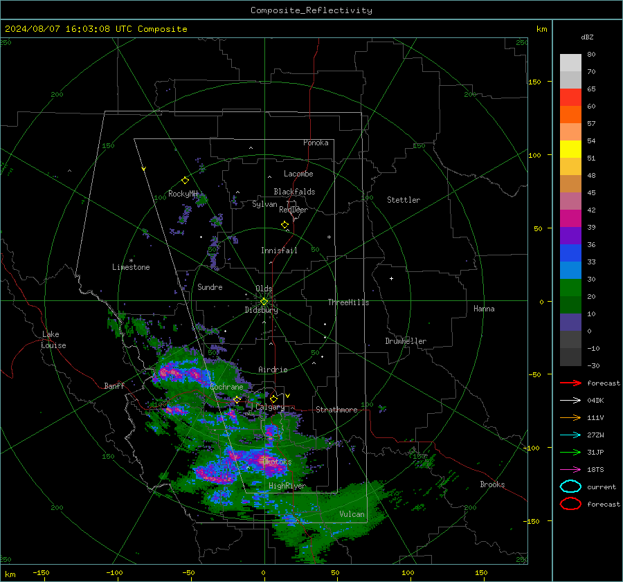Click the Didsbury label near radar center

tap(261, 310)
